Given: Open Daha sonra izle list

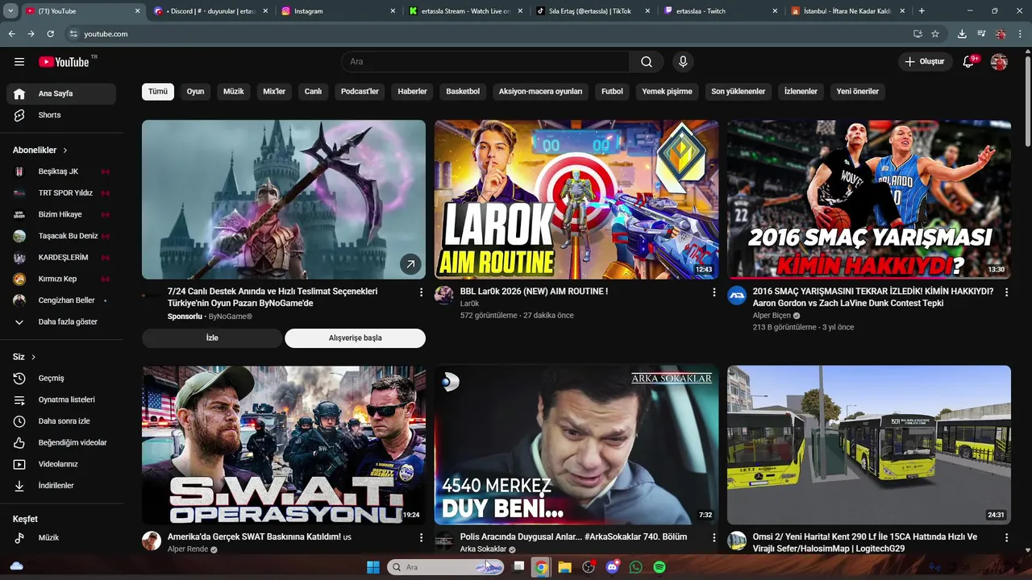Looking at the screenshot, I should click(61, 421).
